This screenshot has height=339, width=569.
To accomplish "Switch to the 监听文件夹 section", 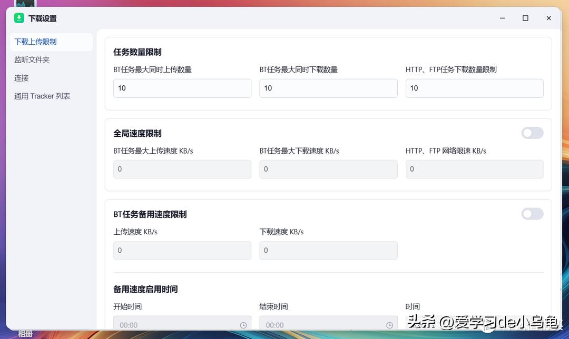I will coord(32,60).
